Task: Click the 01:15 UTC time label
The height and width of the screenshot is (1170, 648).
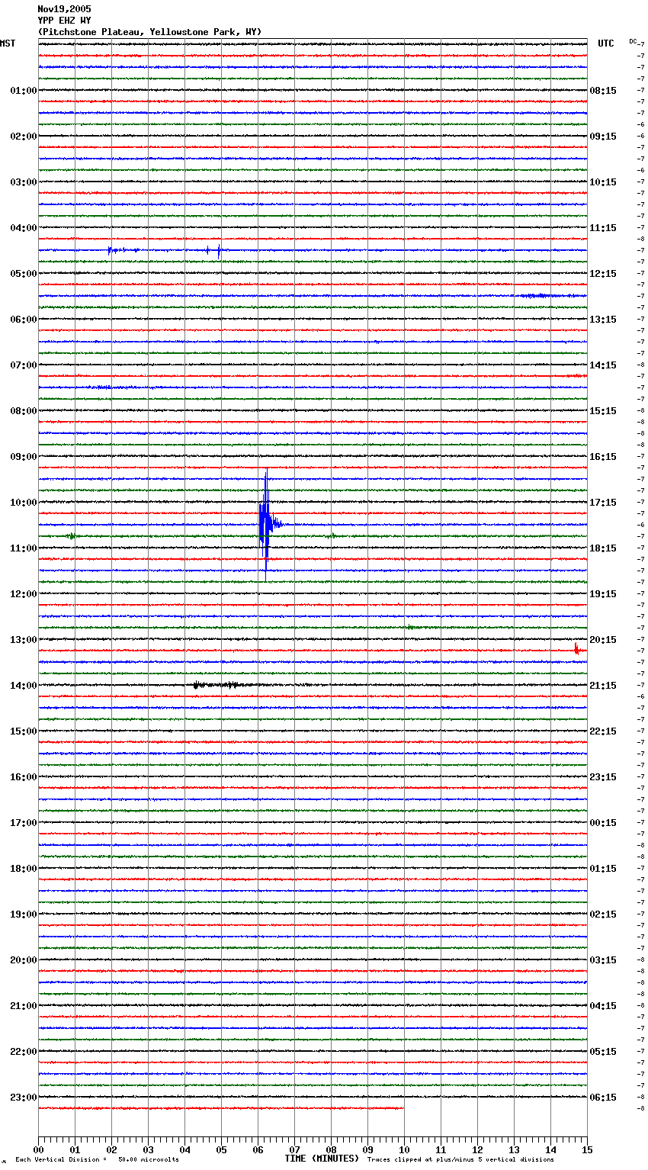Action: [603, 869]
